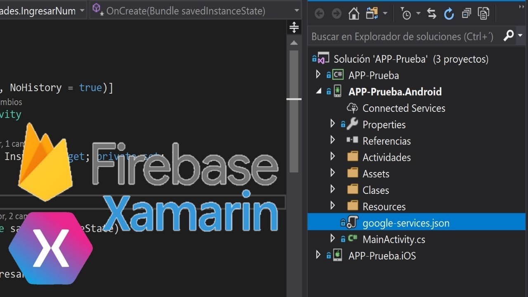Image resolution: width=528 pixels, height=297 pixels.
Task: Click the pending changes filter clock icon
Action: (406, 14)
